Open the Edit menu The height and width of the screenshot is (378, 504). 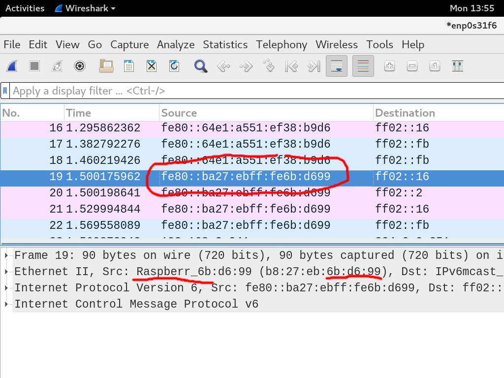pyautogui.click(x=38, y=44)
